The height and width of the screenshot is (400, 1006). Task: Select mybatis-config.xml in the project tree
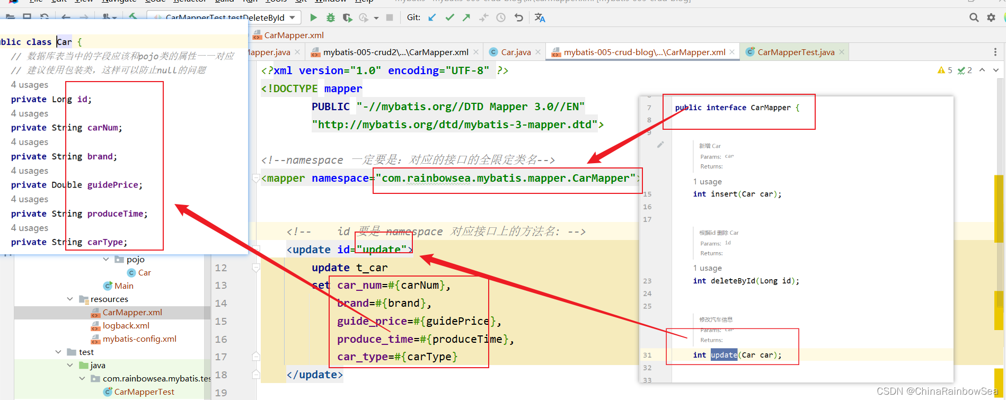click(139, 339)
